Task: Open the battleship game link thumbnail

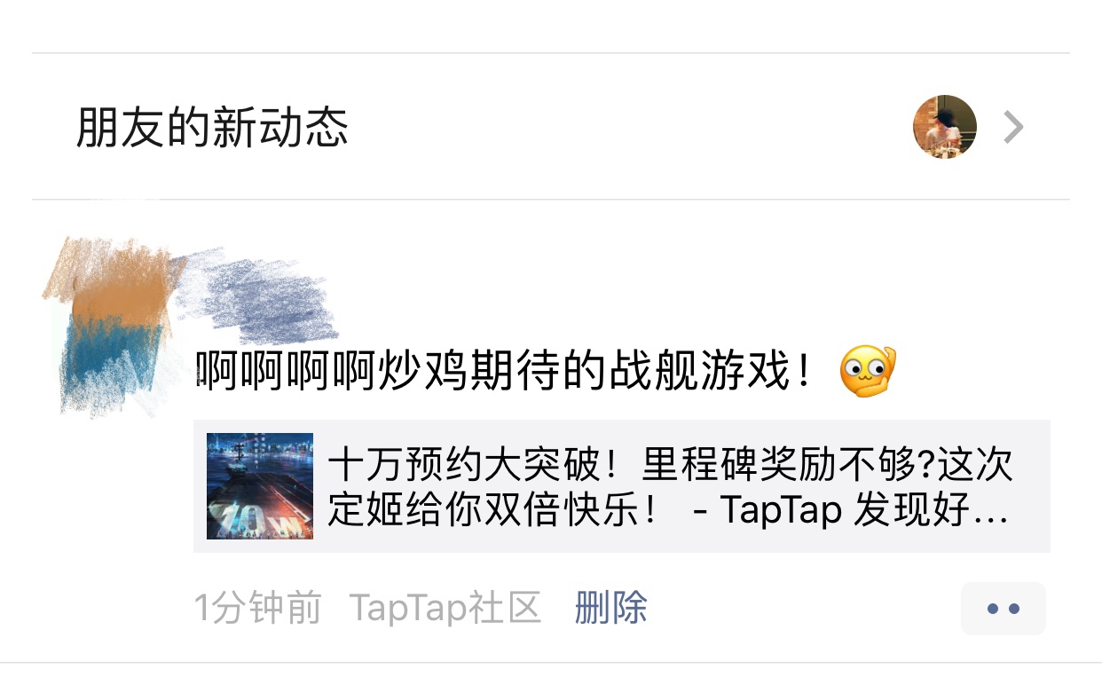Action: coord(260,486)
